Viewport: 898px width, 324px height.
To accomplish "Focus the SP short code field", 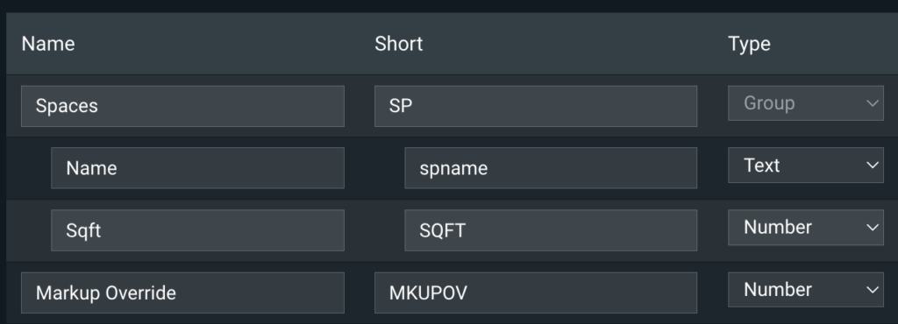I will coord(536,106).
